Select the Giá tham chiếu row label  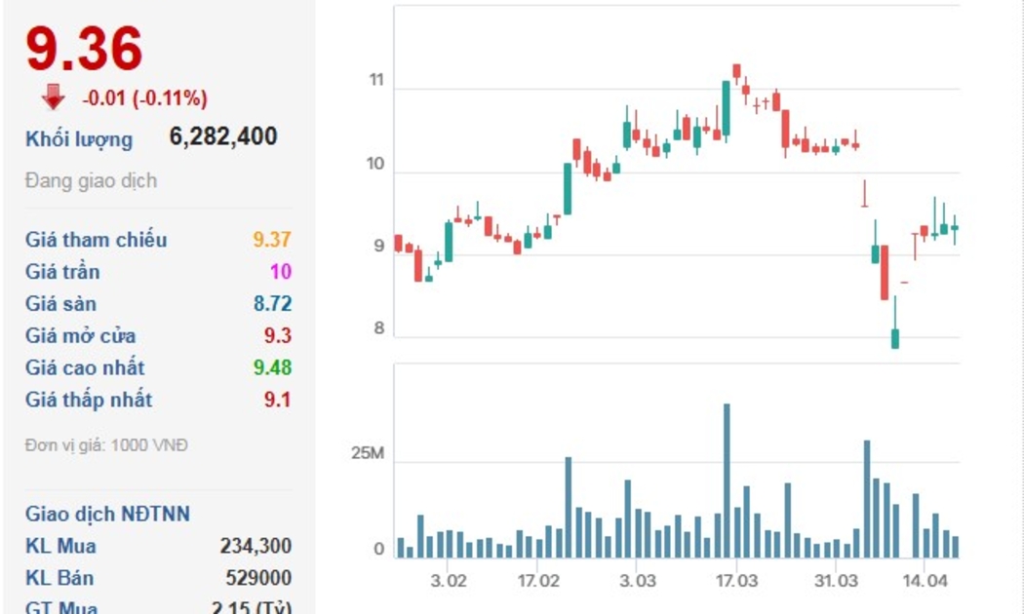[x=96, y=240]
